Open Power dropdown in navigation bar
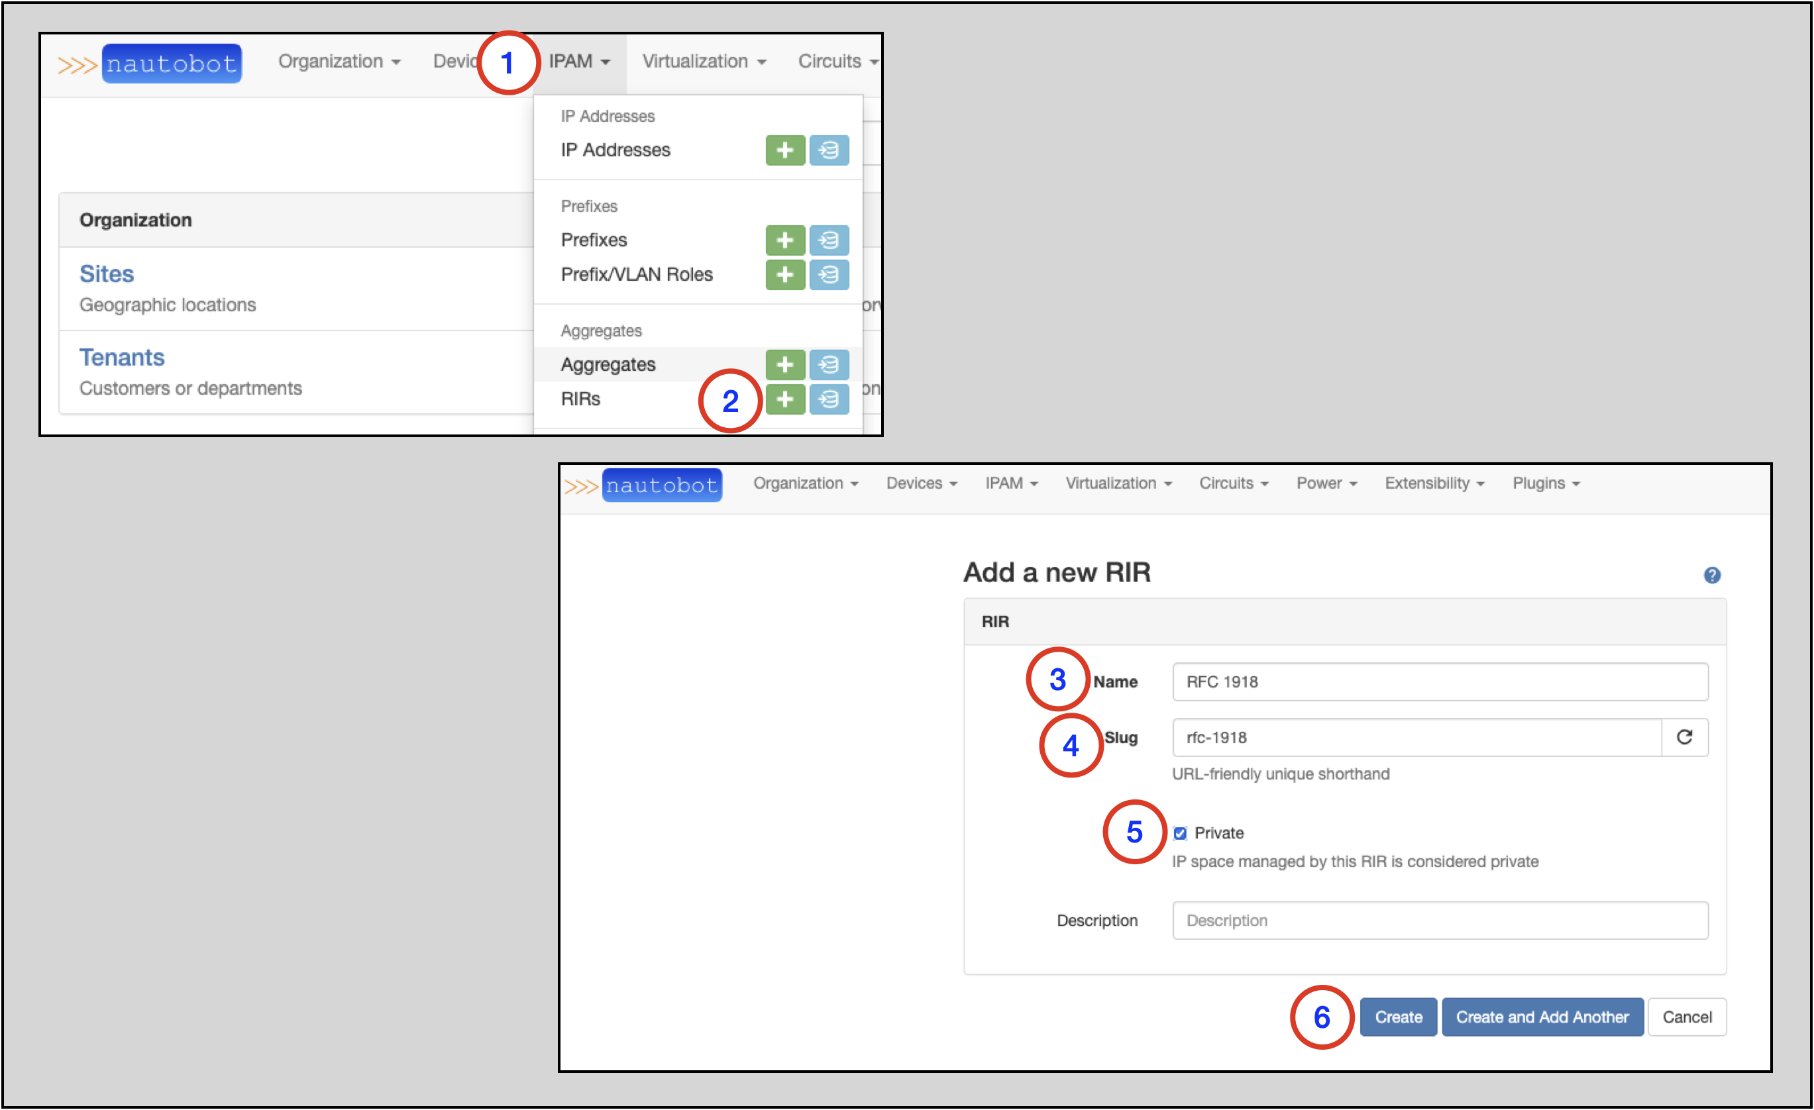The image size is (1814, 1110). (1326, 483)
